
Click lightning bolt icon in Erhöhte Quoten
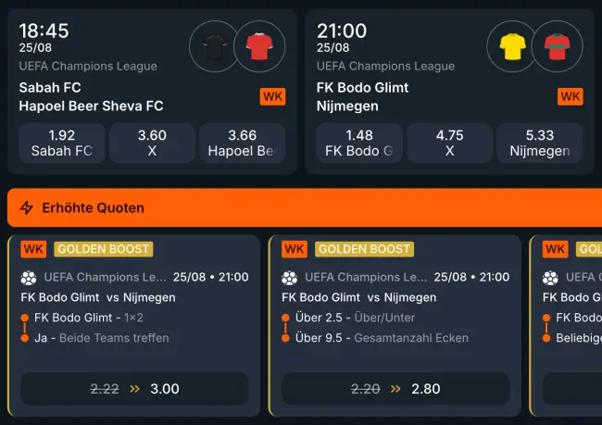click(27, 207)
